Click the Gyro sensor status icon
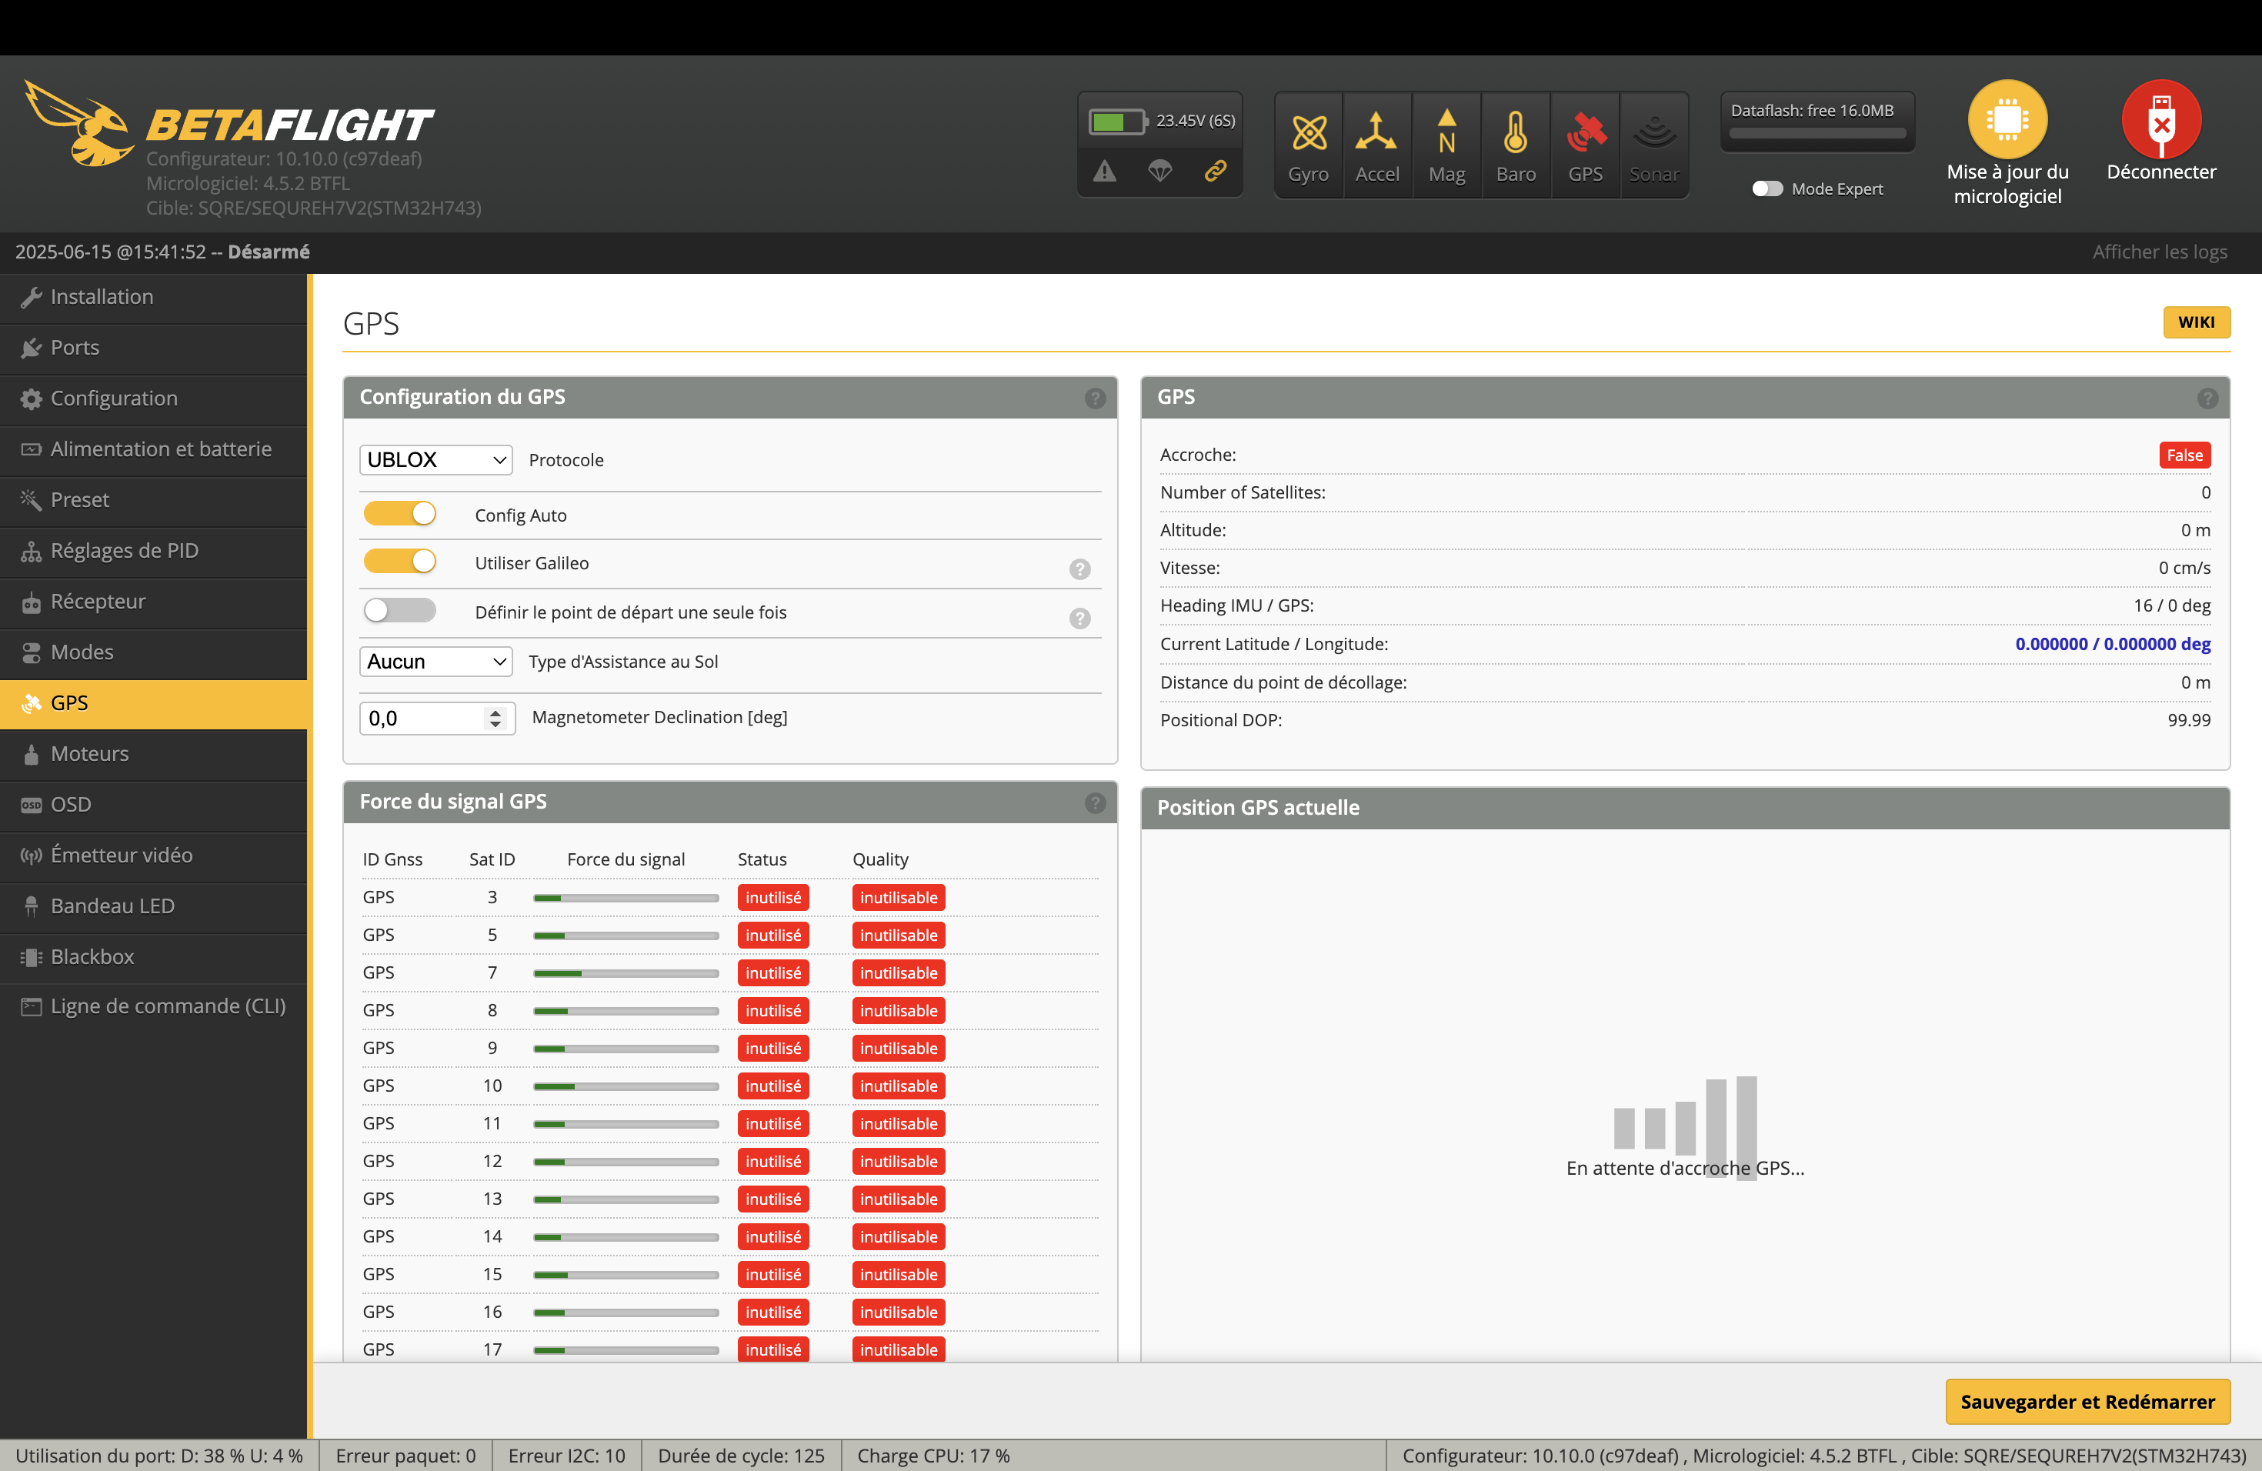Screen dimensions: 2262x1471 pos(1308,134)
